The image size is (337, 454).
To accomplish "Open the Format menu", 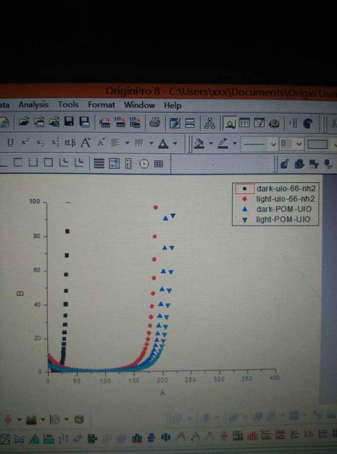I will pyautogui.click(x=101, y=105).
